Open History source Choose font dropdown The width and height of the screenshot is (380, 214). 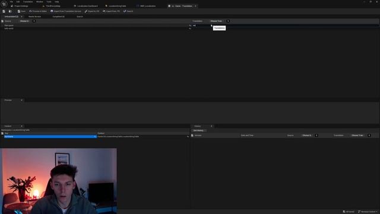click(307, 136)
